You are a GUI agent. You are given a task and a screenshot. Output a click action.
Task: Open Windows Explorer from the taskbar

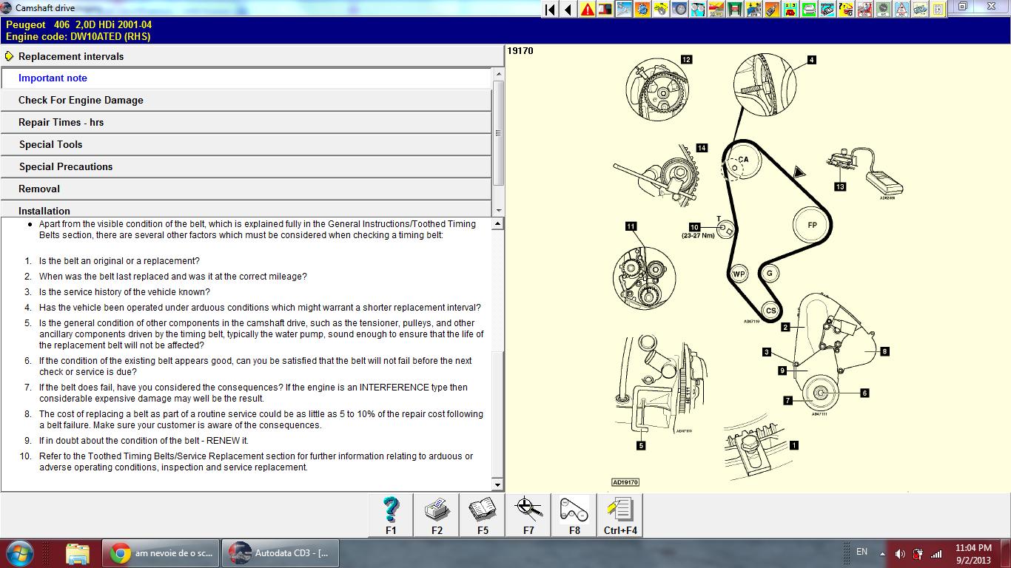click(x=77, y=553)
